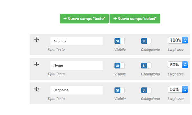Click plus icon in Nuovo campo "testo"
The image size is (192, 115).
click(x=65, y=19)
